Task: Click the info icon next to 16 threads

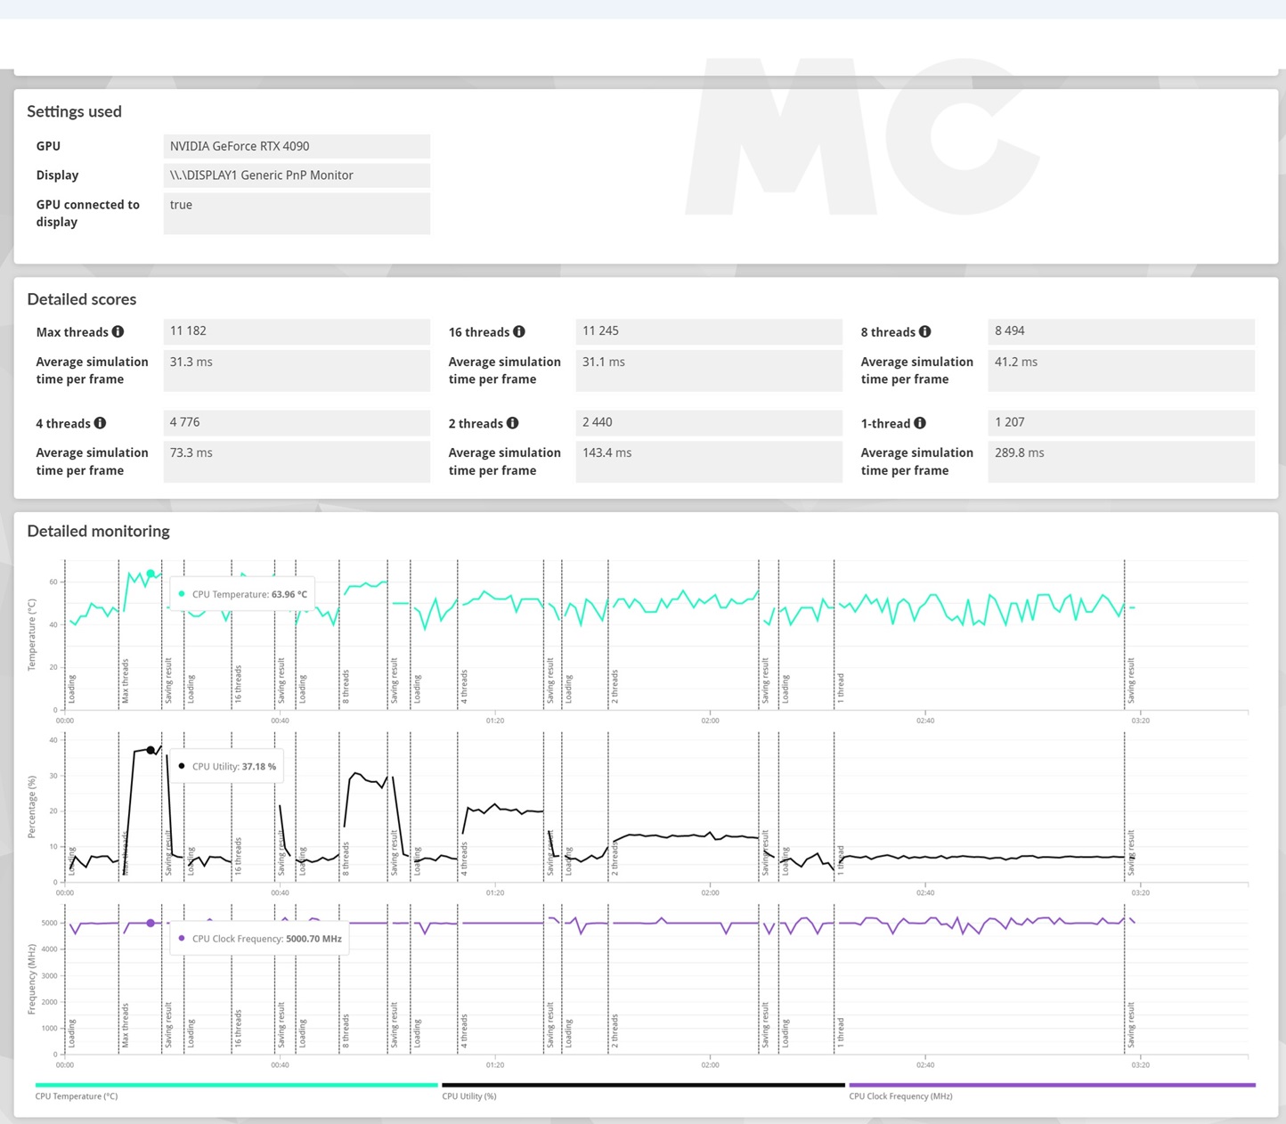Action: pos(519,332)
